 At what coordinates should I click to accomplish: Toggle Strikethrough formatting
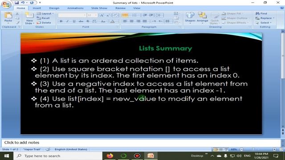(81, 21)
